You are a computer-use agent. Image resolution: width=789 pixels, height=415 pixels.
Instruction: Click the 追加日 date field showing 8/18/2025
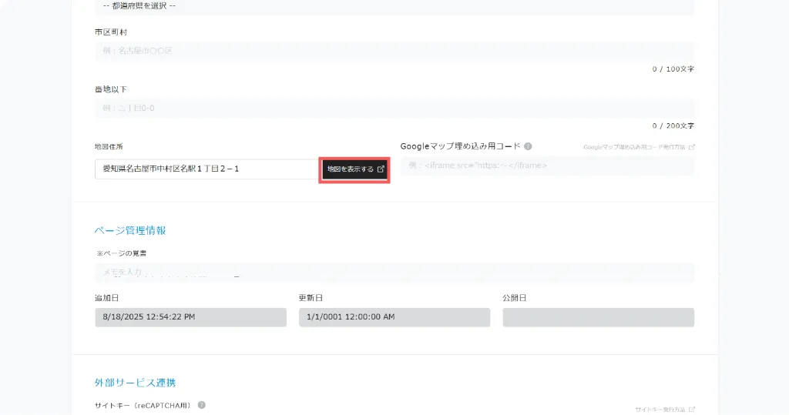click(190, 317)
